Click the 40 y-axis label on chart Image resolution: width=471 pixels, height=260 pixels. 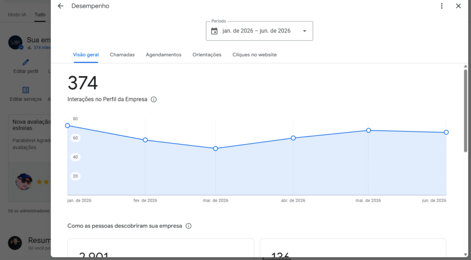point(75,157)
